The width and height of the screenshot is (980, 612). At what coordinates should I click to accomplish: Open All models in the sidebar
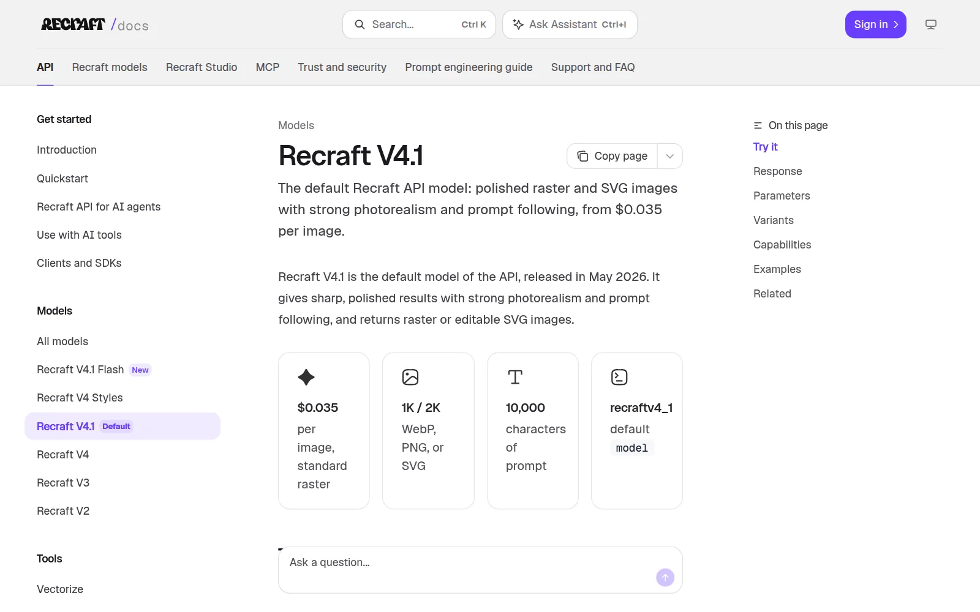coord(62,341)
